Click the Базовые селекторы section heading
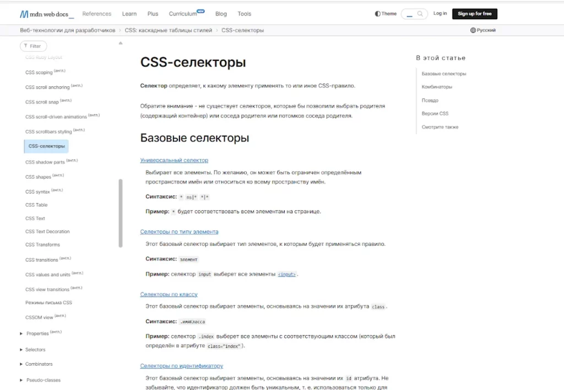This screenshot has width=564, height=390. coord(194,138)
